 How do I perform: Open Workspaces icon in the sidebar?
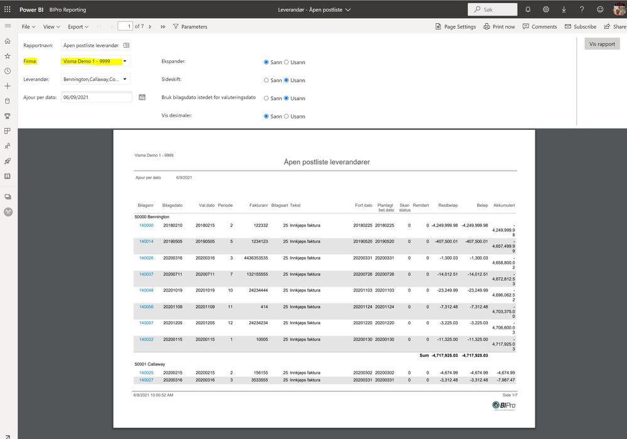(x=8, y=197)
